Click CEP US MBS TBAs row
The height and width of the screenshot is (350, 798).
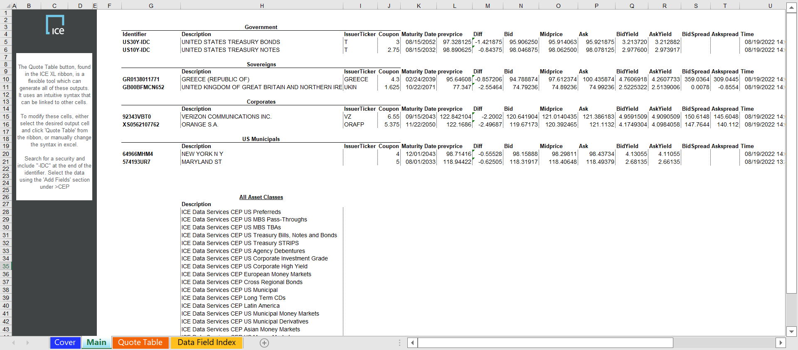coord(262,227)
